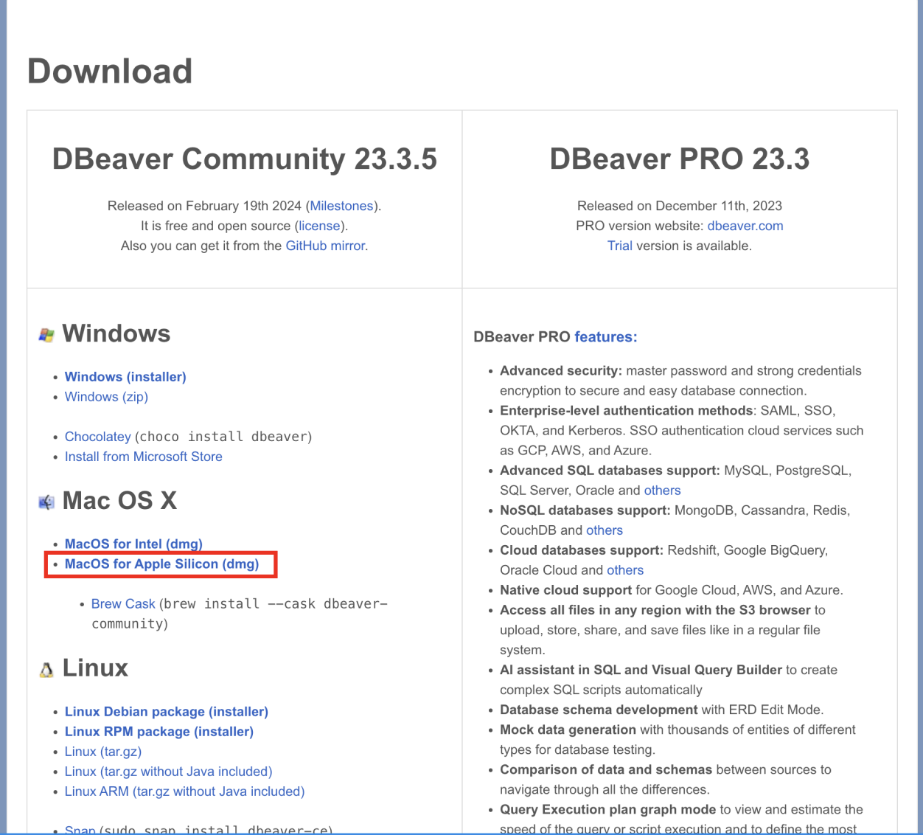Click the Download page title

coord(110,72)
